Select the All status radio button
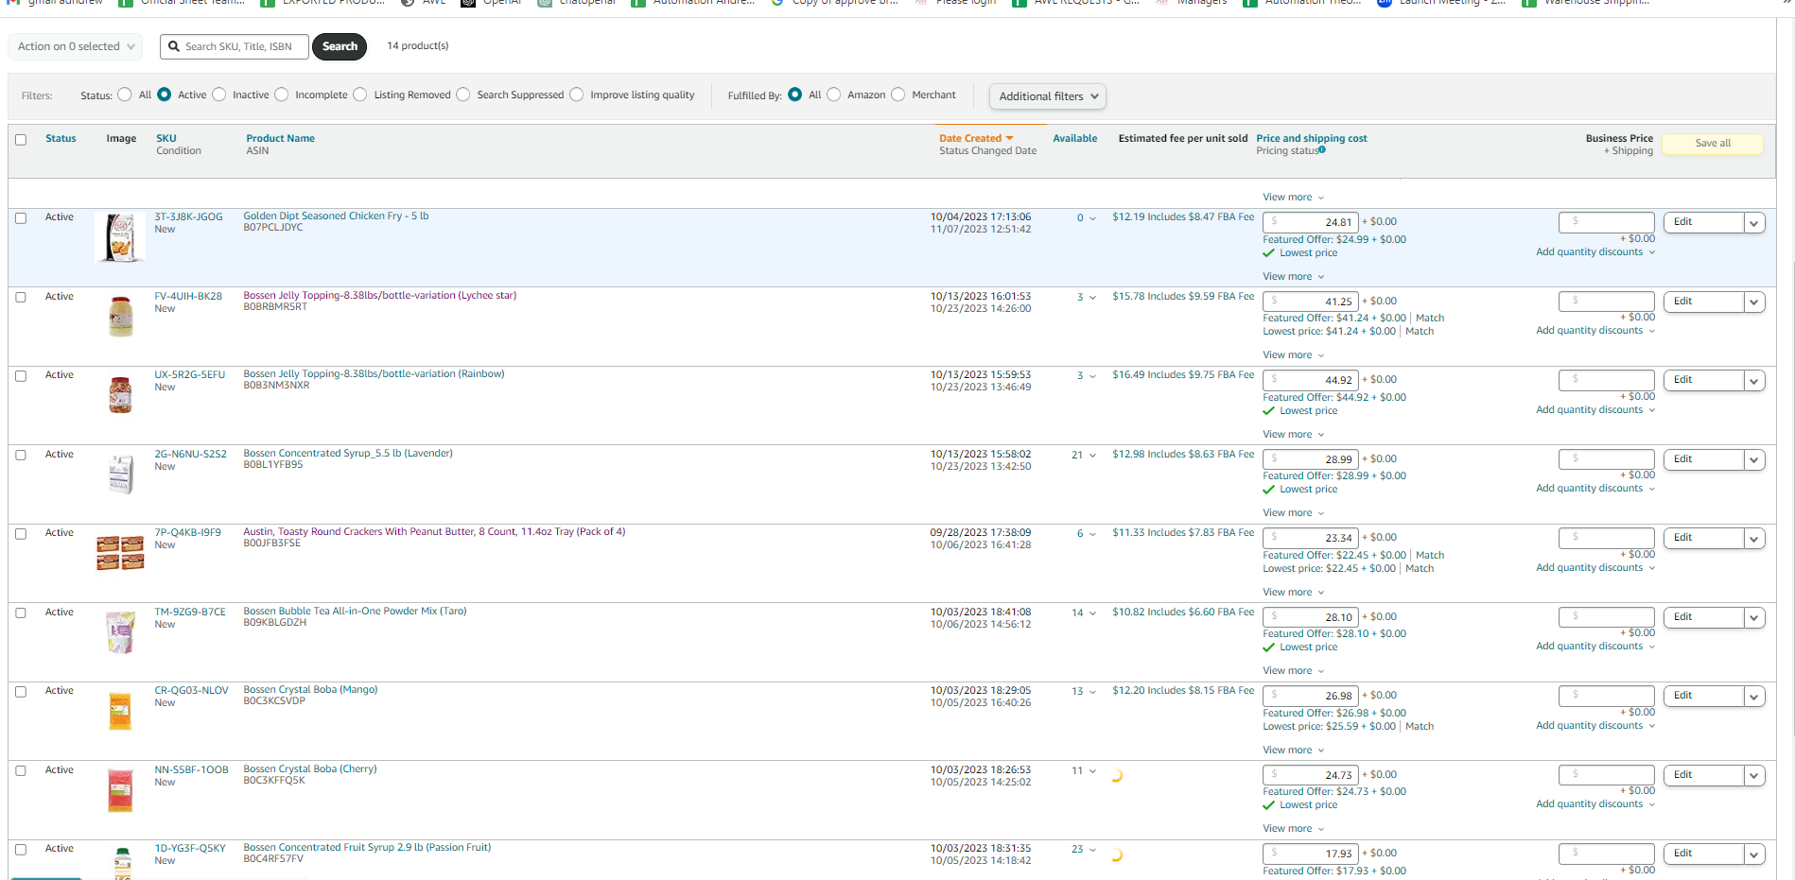Image resolution: width=1795 pixels, height=880 pixels. 125,95
